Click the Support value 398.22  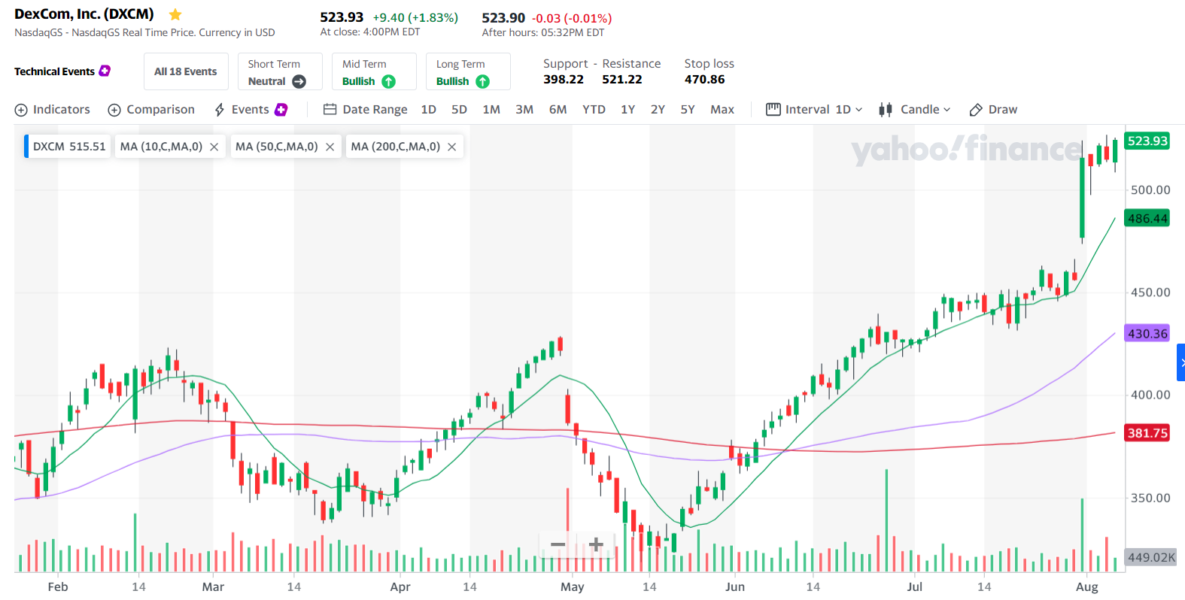564,80
